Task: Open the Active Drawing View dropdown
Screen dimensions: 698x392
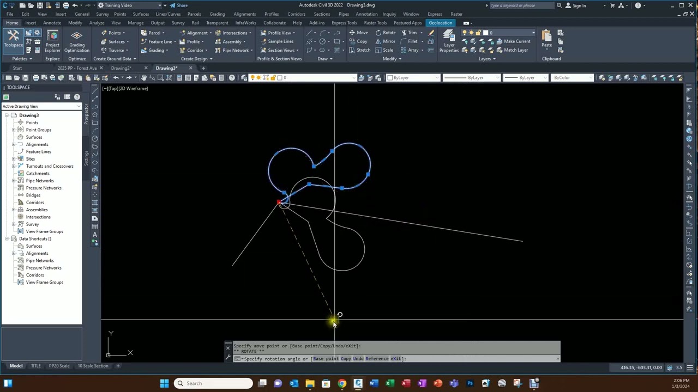Action: click(x=41, y=106)
